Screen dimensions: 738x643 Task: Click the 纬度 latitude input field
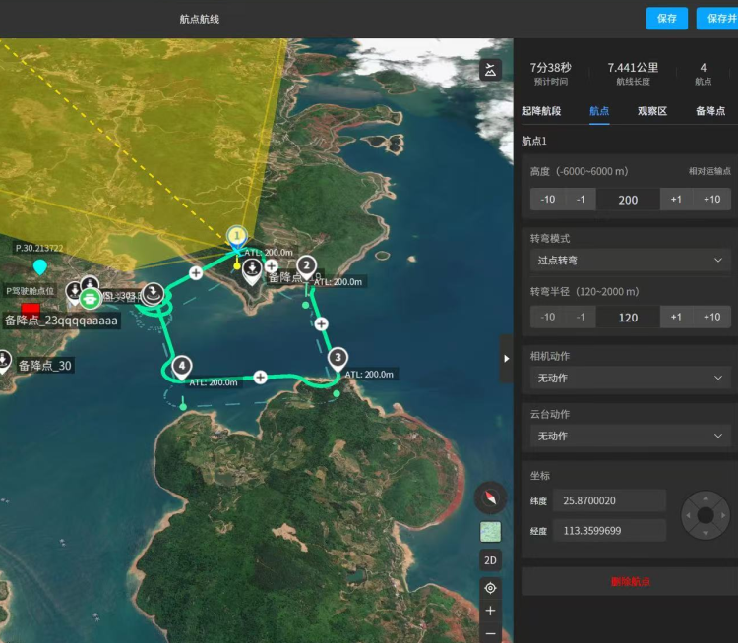click(x=607, y=500)
